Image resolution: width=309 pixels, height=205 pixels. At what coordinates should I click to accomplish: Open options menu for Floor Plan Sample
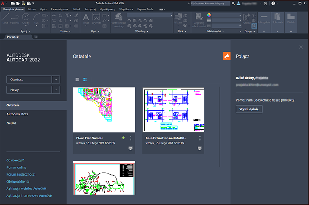pos(131,138)
